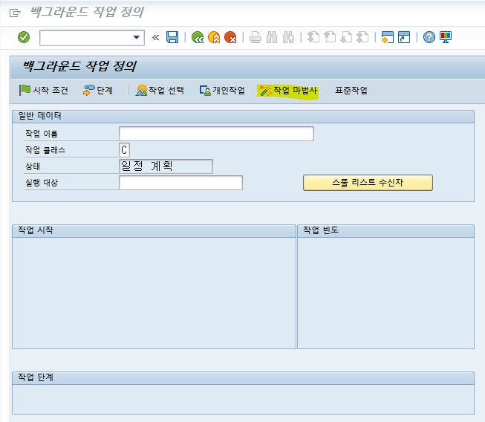Click the green Enter checkmark icon
Screen dimensions: 485x422
click(24, 37)
